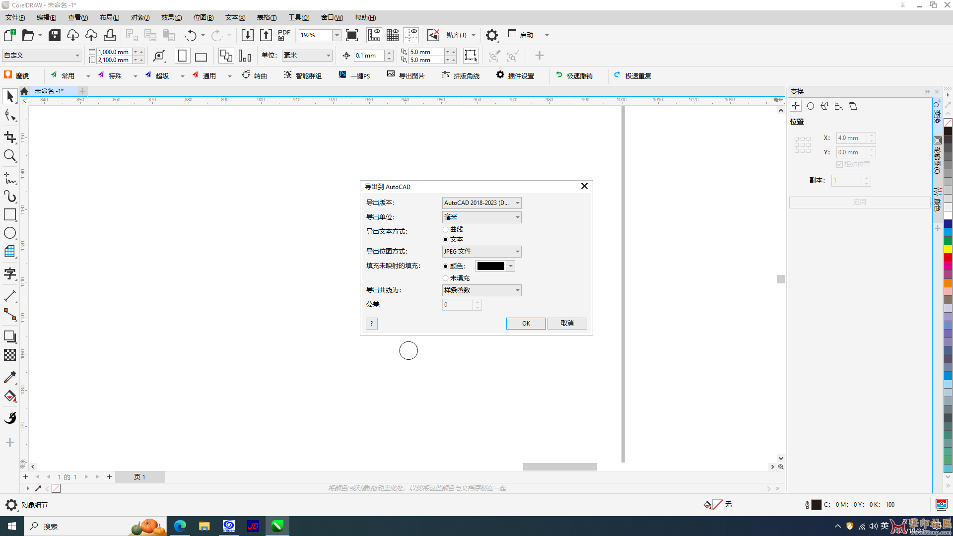This screenshot has width=953, height=536.
Task: Pick the yellow swatch in color palette
Action: coord(948,249)
